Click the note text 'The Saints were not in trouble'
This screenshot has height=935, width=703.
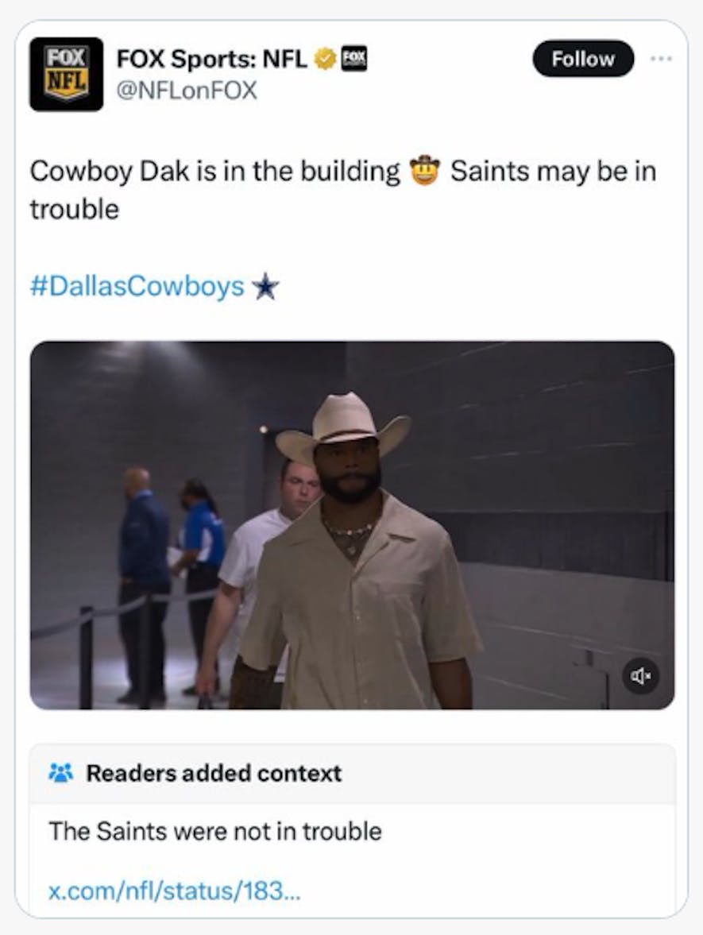[x=215, y=831]
